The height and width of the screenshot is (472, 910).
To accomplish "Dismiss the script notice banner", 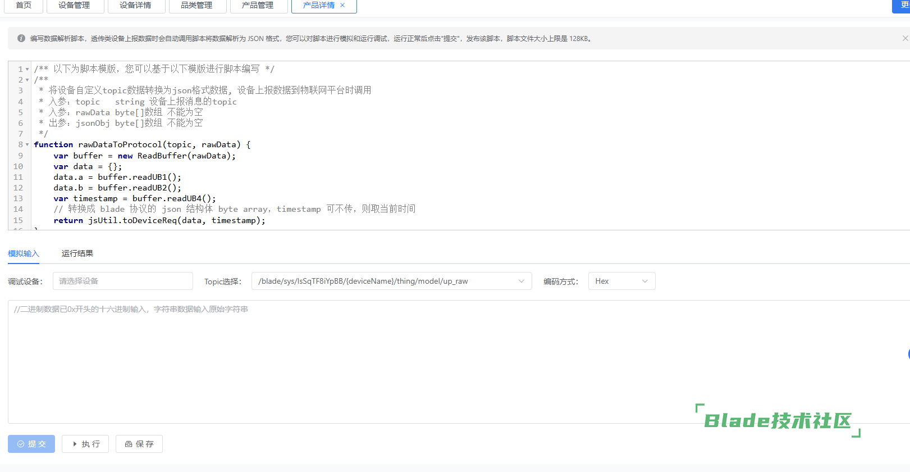I will (904, 38).
